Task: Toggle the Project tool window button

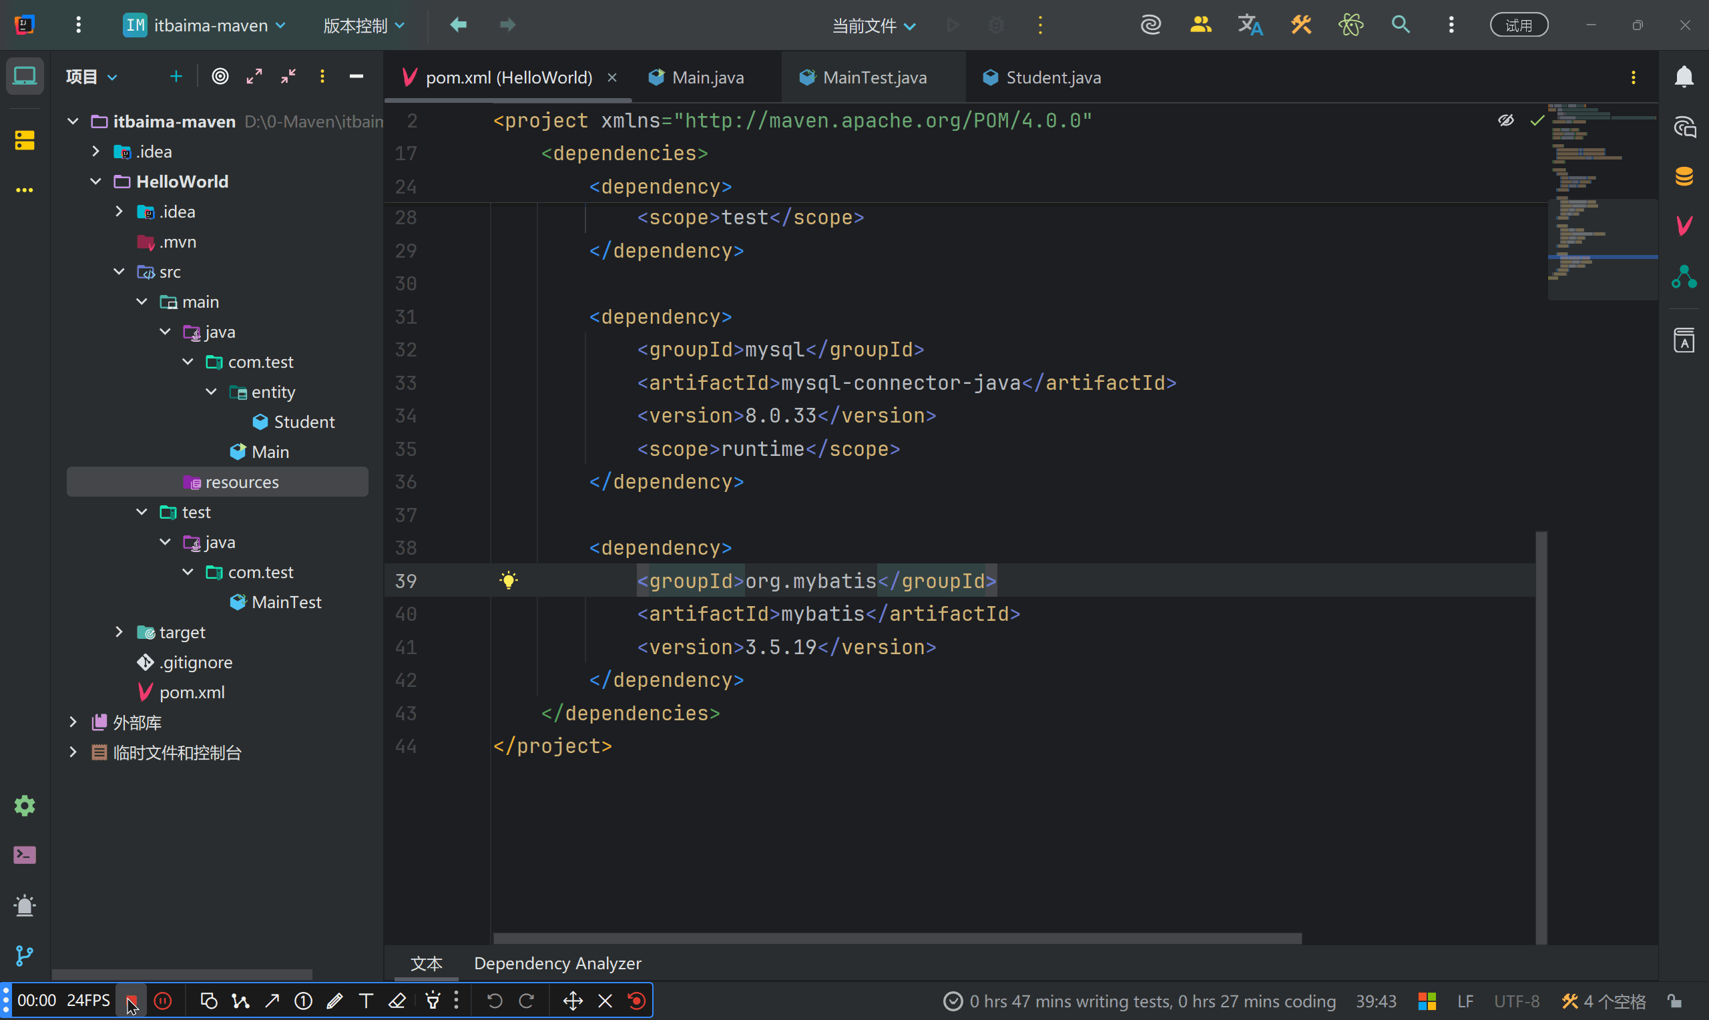Action: (x=25, y=76)
